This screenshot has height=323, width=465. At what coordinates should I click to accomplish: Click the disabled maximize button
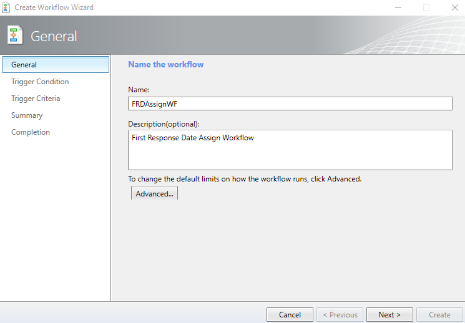click(426, 7)
